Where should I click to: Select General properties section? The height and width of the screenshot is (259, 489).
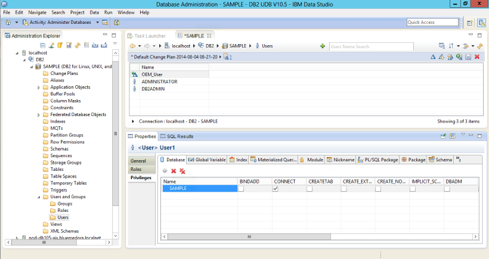pyautogui.click(x=141, y=161)
